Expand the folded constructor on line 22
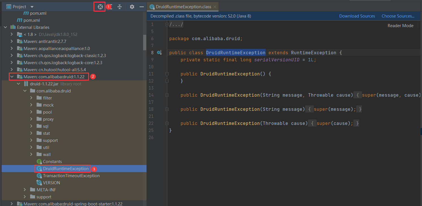This screenshot has width=422, height=206. click(167, 123)
